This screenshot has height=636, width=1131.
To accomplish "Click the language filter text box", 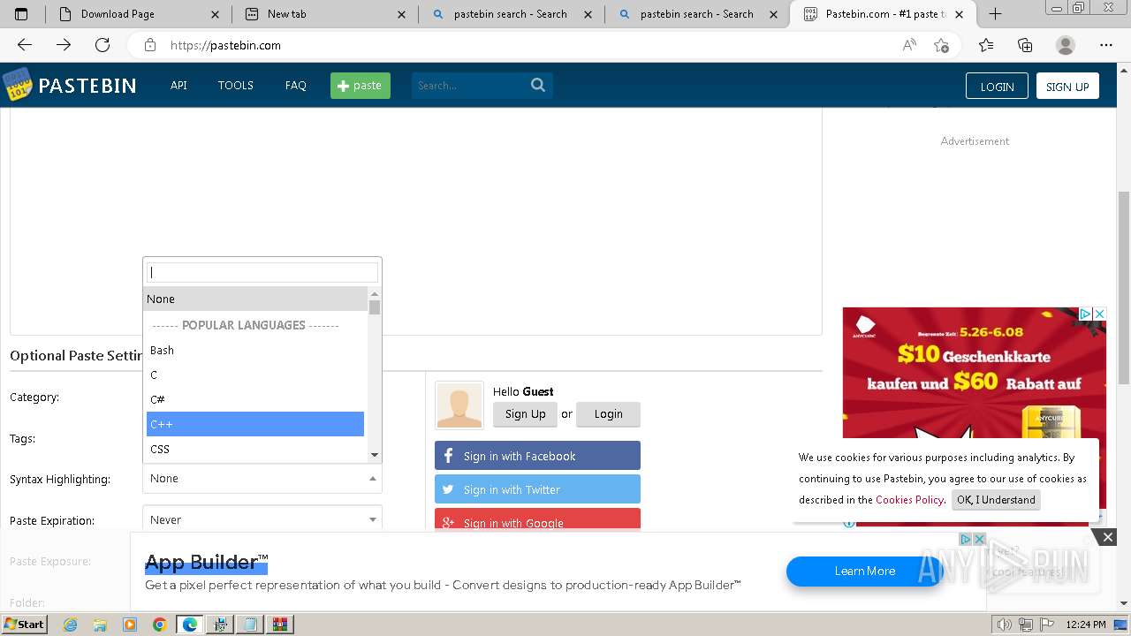I will click(x=262, y=272).
